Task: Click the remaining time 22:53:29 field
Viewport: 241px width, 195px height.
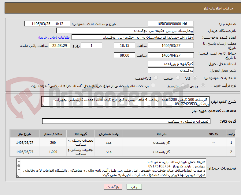Action: 60,45
